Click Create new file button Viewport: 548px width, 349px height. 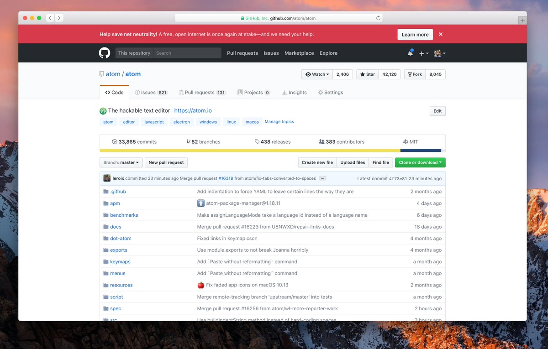pos(317,162)
